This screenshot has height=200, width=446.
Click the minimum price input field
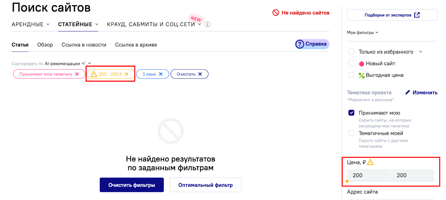pos(369,175)
